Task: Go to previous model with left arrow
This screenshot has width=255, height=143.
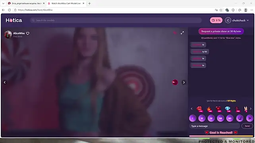Action: 5,82
